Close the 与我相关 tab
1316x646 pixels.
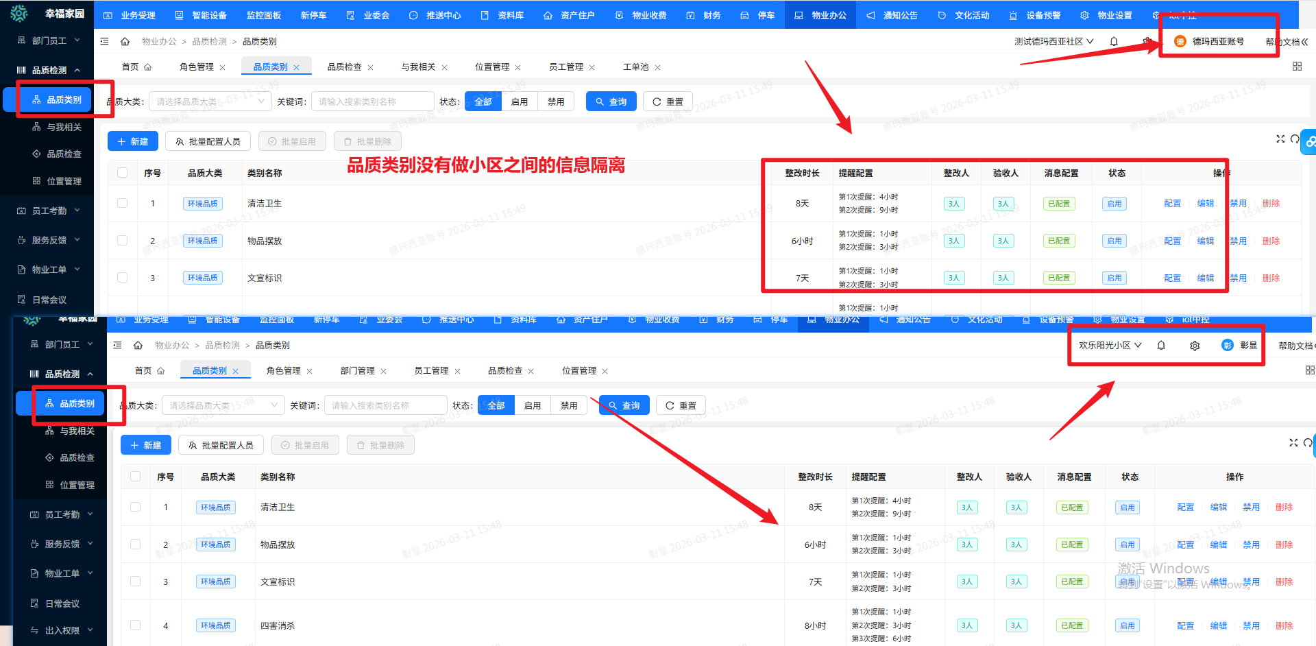[x=444, y=67]
